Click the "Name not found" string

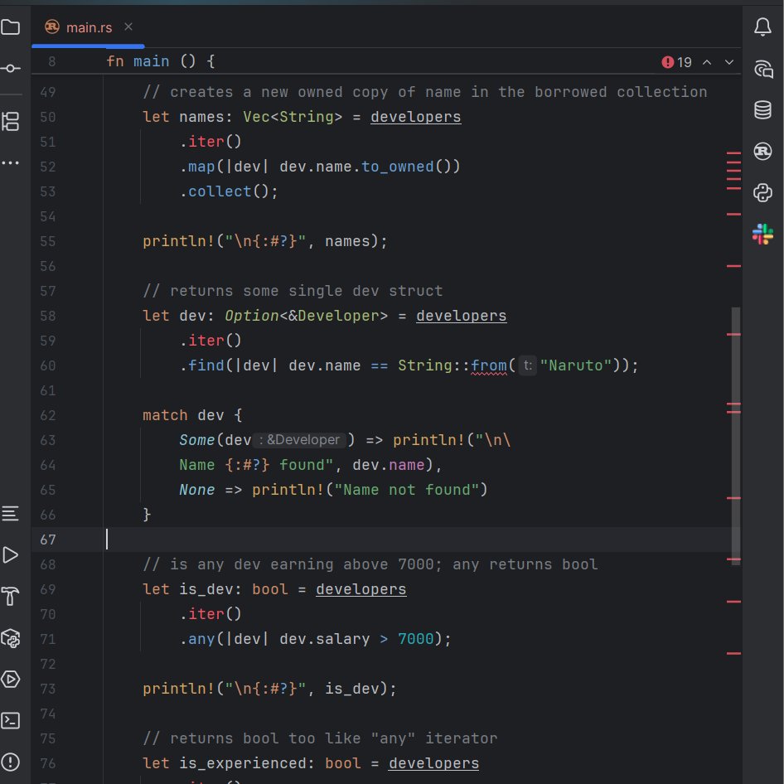407,490
